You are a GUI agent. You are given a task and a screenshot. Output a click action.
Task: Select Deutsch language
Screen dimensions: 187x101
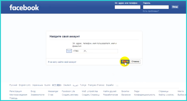point(67,85)
